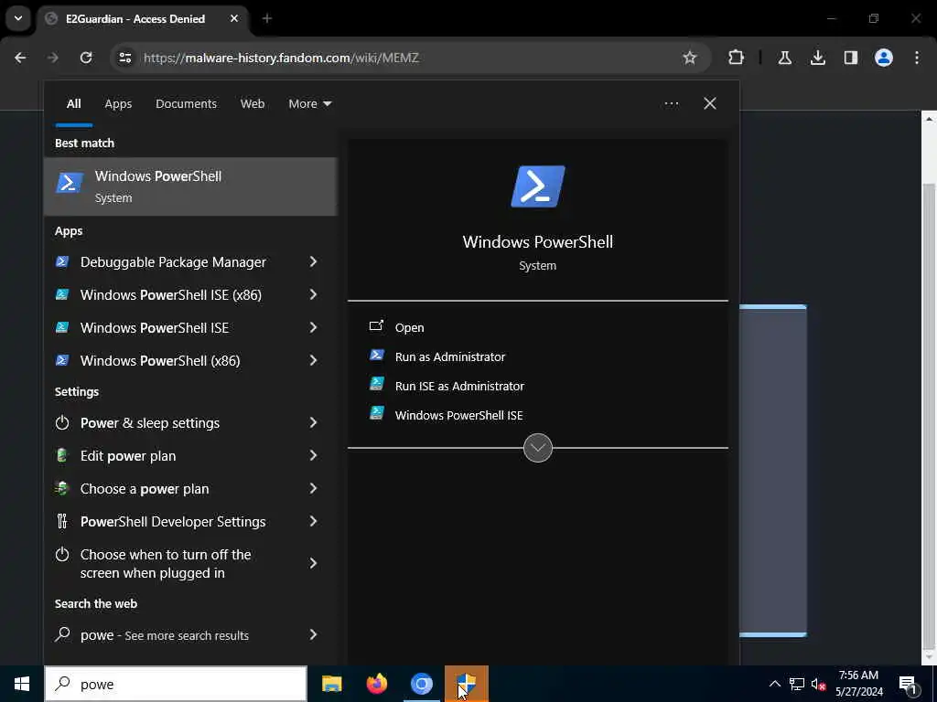The image size is (937, 702).
Task: Expand more actions with down chevron circle
Action: click(x=538, y=448)
